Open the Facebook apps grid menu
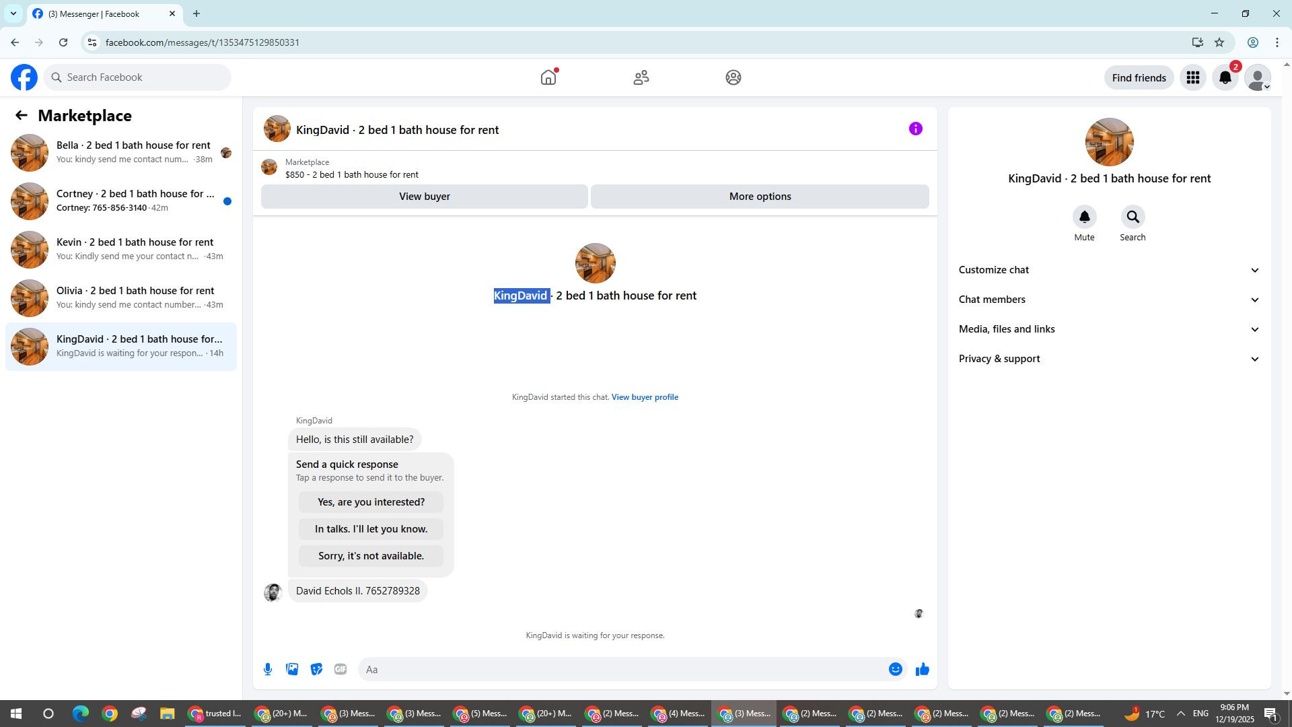 click(1193, 78)
